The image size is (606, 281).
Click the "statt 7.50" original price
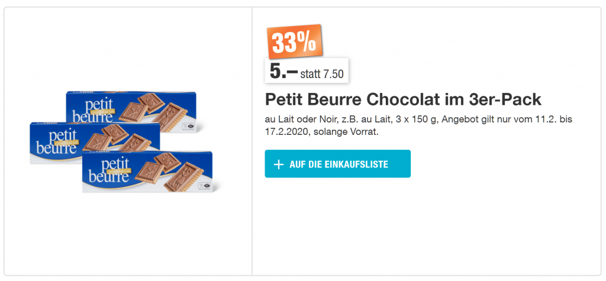coord(323,75)
